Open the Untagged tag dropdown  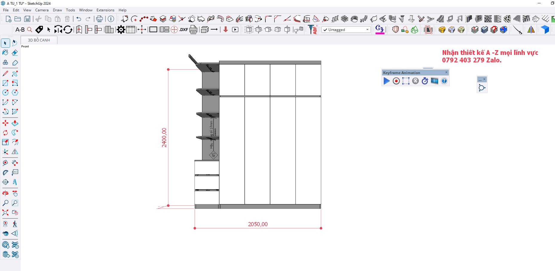pyautogui.click(x=367, y=30)
